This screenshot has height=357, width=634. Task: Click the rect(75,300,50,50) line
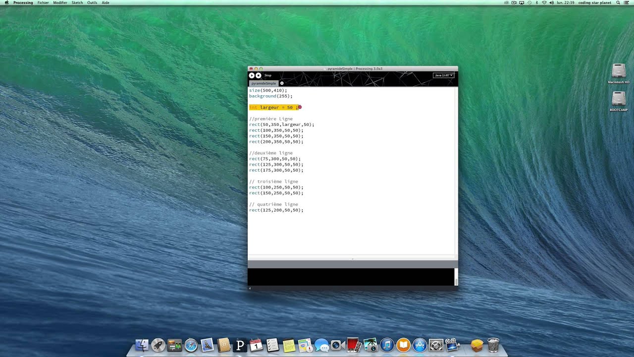coord(274,159)
